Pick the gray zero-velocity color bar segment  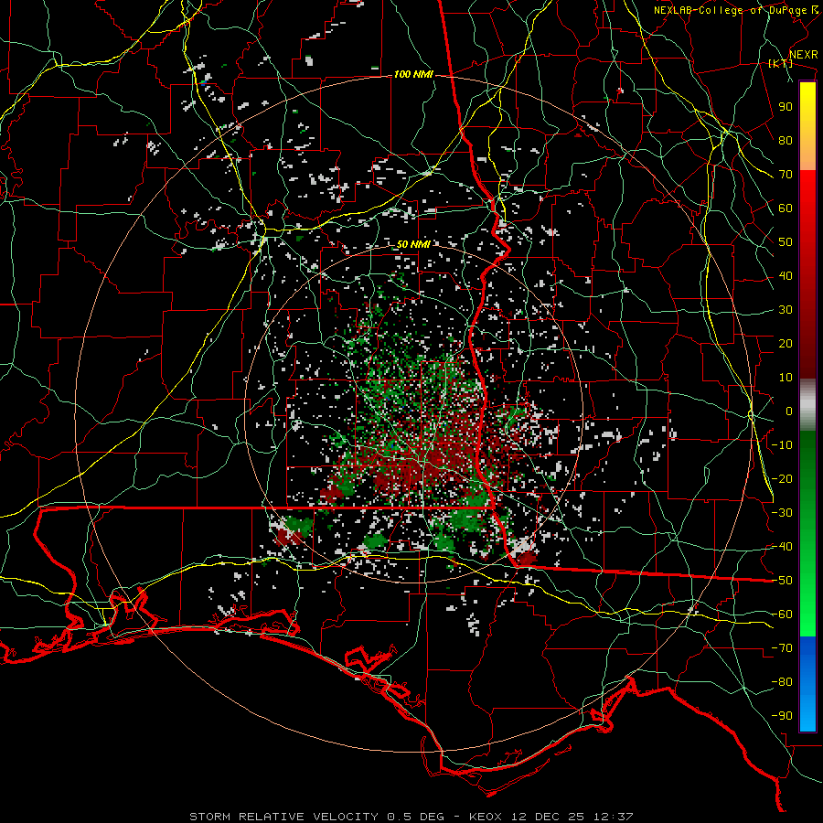(807, 405)
